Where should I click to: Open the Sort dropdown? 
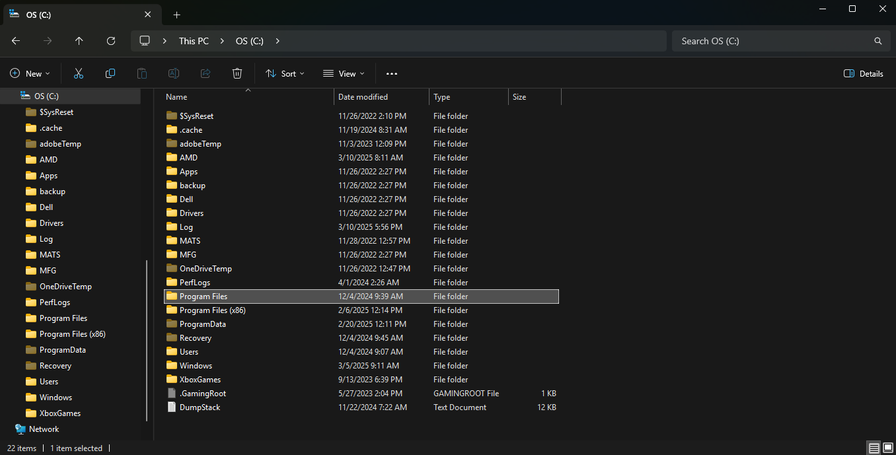point(285,73)
